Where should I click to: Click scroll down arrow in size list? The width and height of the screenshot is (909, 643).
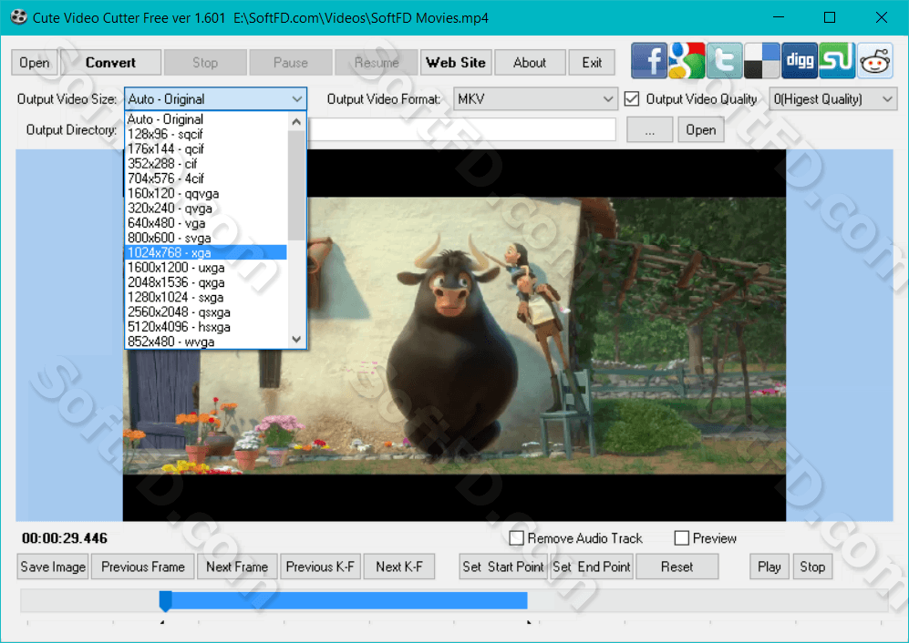296,340
